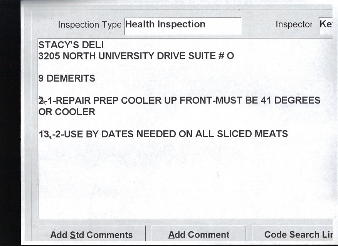
Task: Click the Inspection Type field showing Health Inspection
Action: coord(183,25)
